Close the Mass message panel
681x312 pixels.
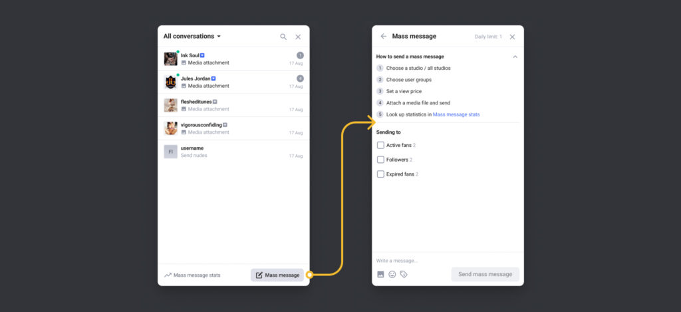pyautogui.click(x=512, y=37)
